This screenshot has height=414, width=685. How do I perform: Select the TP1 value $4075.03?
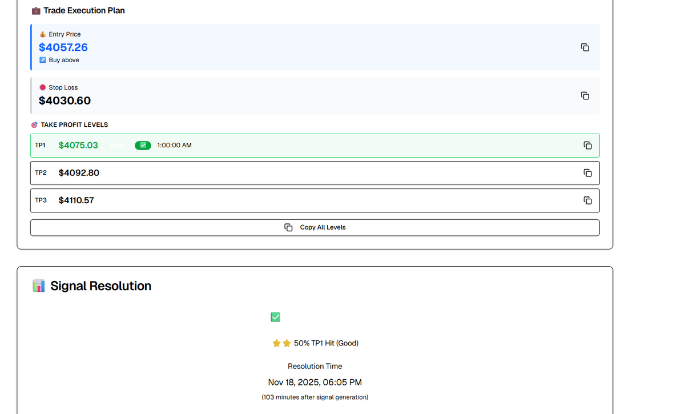(x=78, y=146)
